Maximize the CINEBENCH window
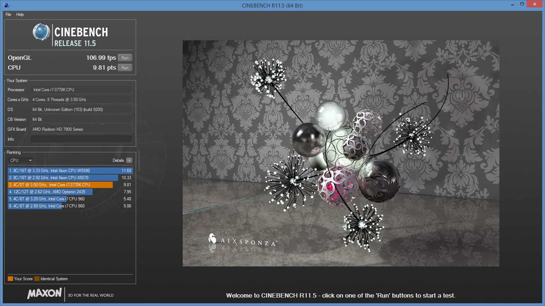 [x=522, y=4]
